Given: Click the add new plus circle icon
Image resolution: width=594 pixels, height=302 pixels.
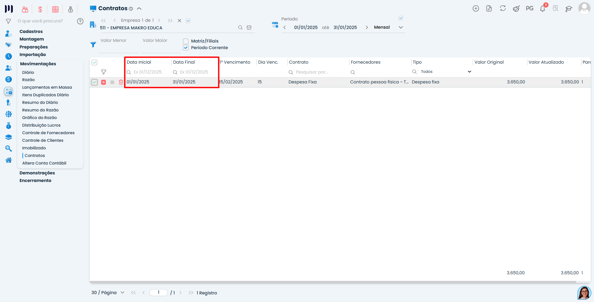Looking at the screenshot, I should (x=476, y=9).
